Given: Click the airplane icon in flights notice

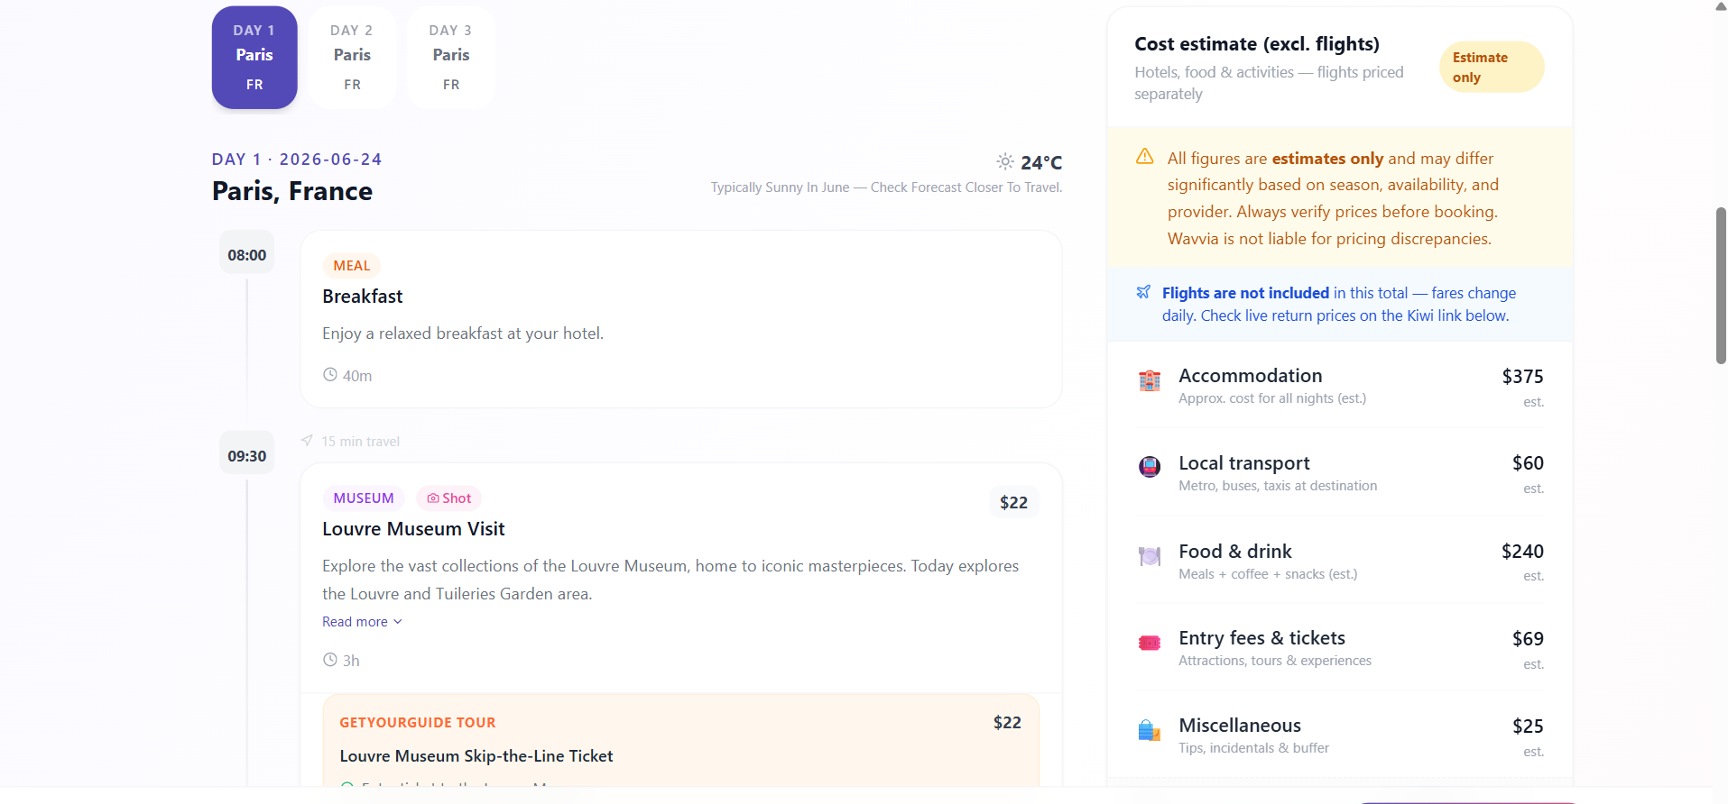Looking at the screenshot, I should (1143, 292).
